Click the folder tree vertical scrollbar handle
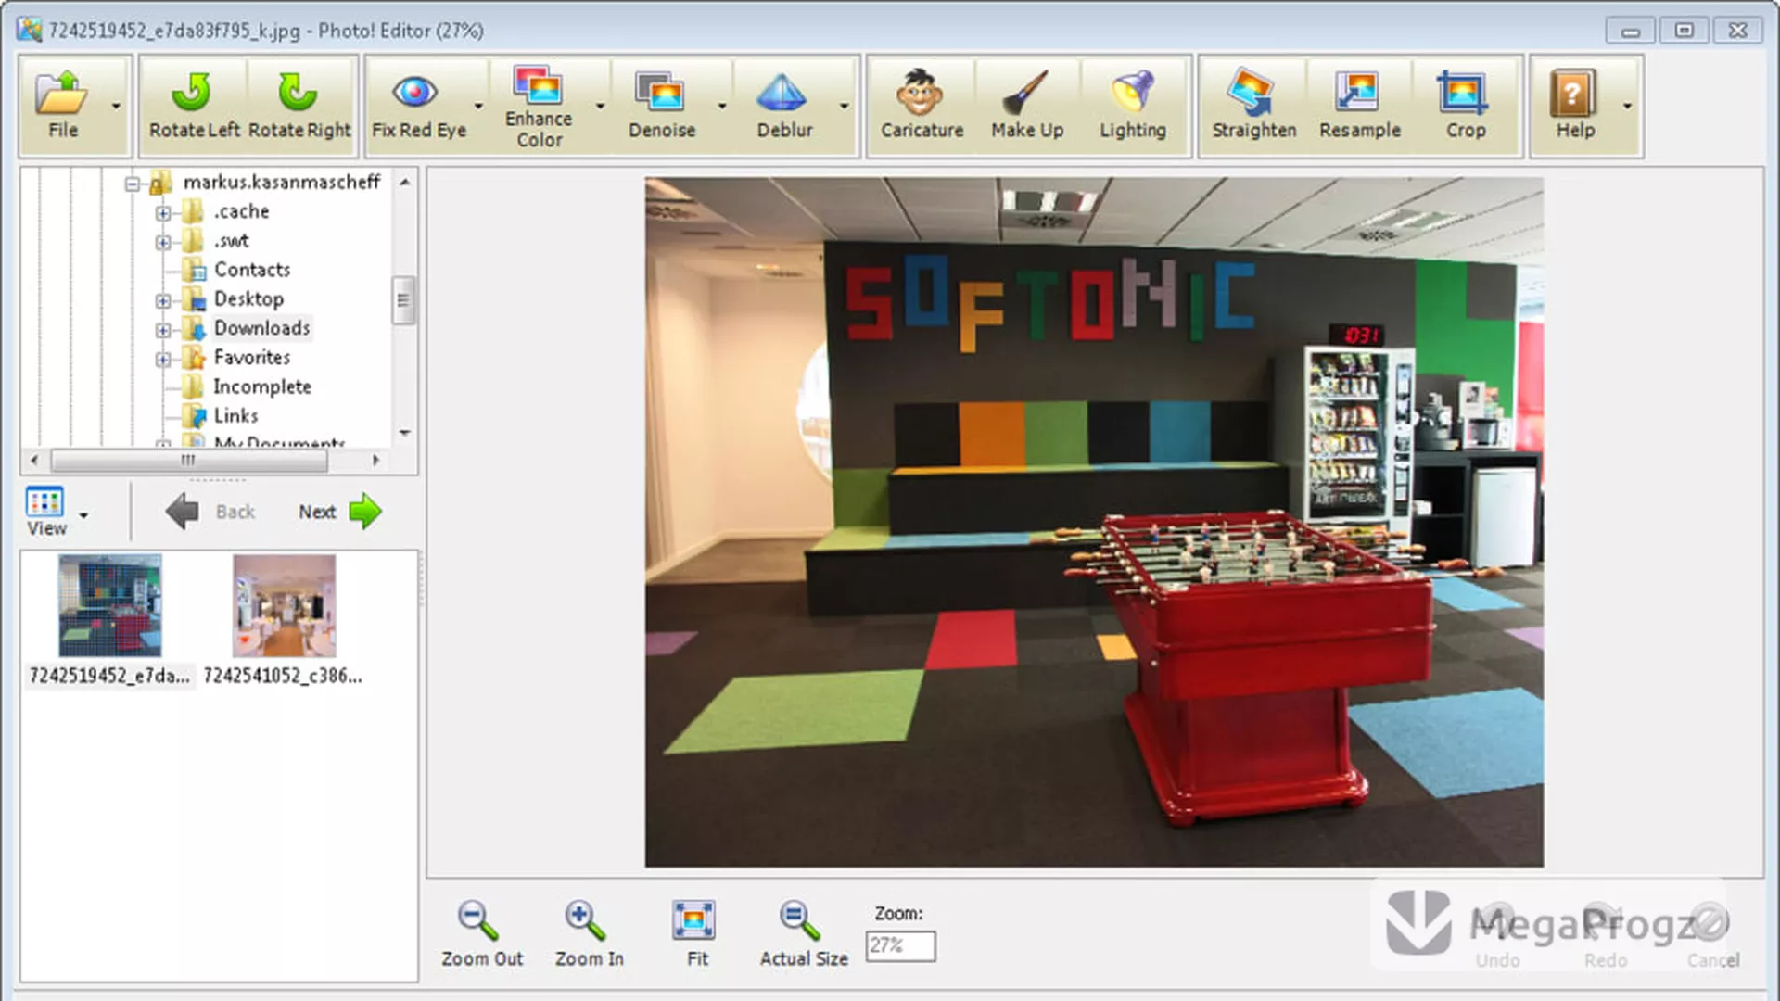1780x1001 pixels. [x=402, y=300]
